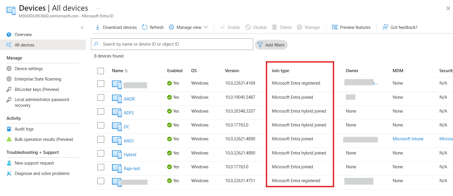Open the AADR device link
This screenshot has width=453, height=196.
(x=129, y=99)
